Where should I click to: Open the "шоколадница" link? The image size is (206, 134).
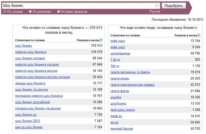tap(120, 53)
